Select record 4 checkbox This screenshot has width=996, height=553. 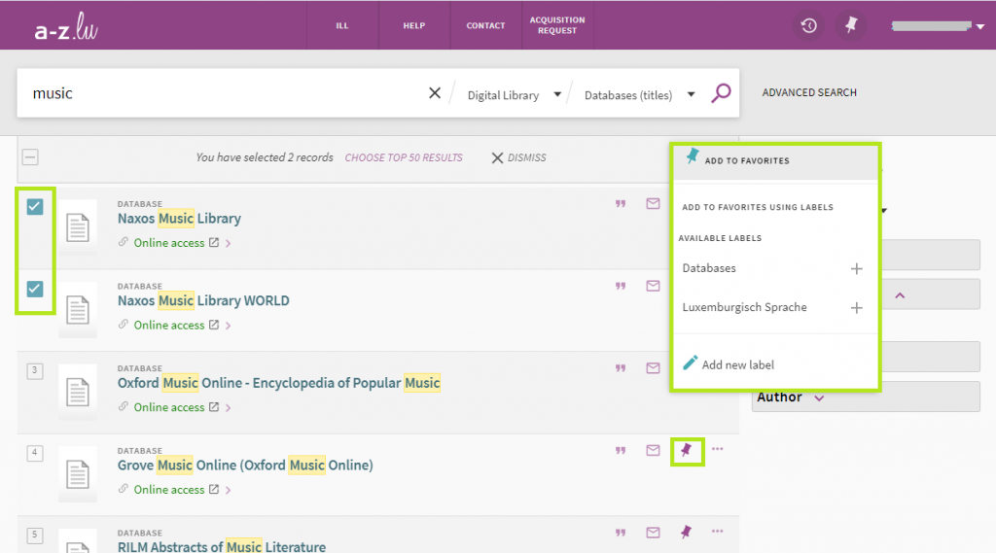35,453
